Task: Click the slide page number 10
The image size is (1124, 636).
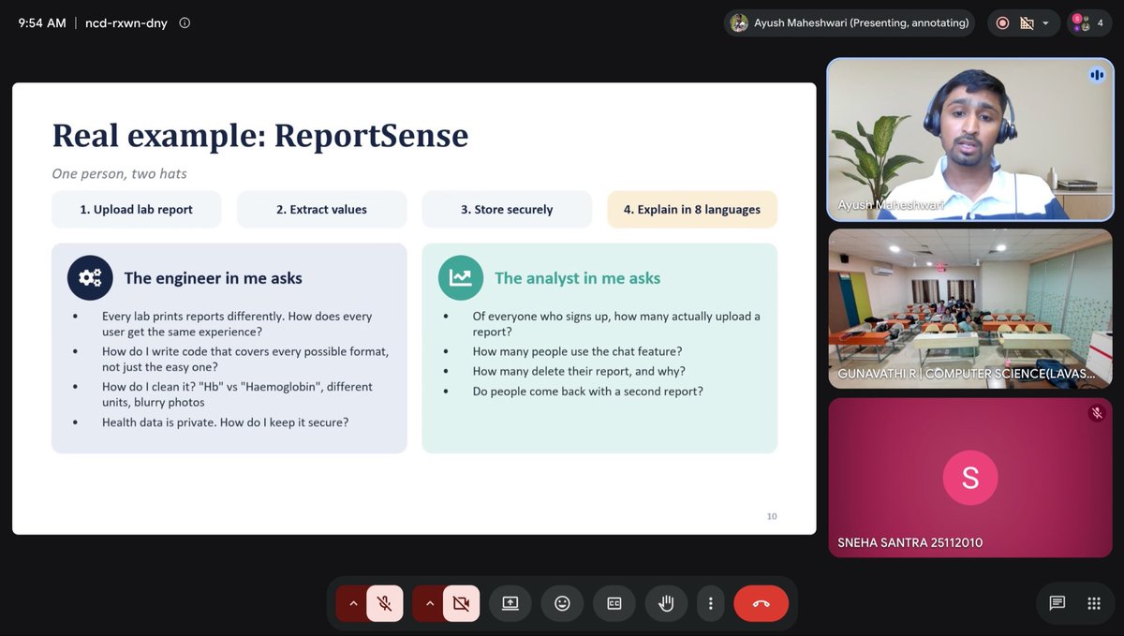Action: 772,516
